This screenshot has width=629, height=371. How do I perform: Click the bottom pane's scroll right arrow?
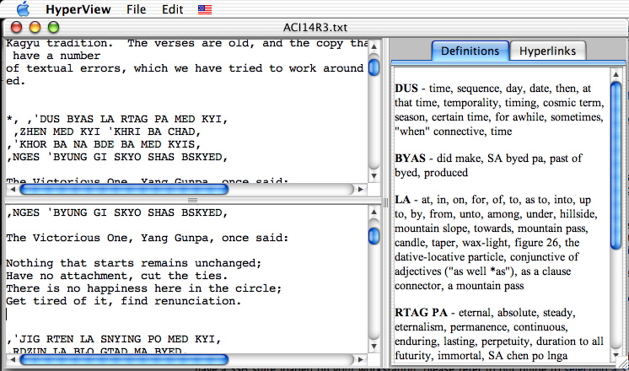coord(360,359)
